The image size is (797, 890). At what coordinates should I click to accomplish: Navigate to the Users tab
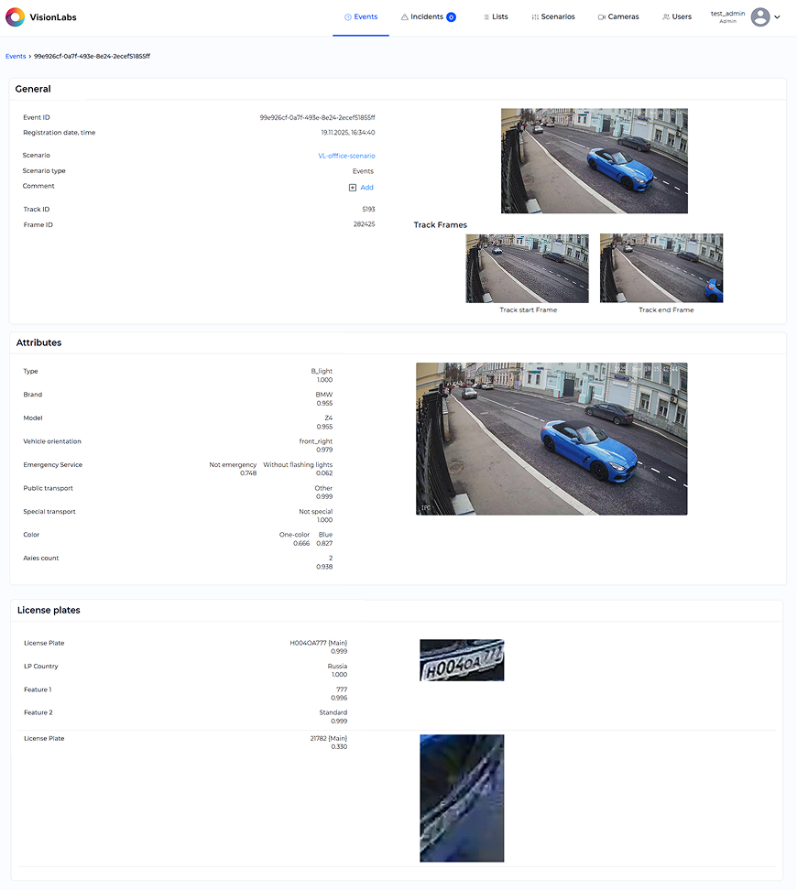pyautogui.click(x=677, y=16)
